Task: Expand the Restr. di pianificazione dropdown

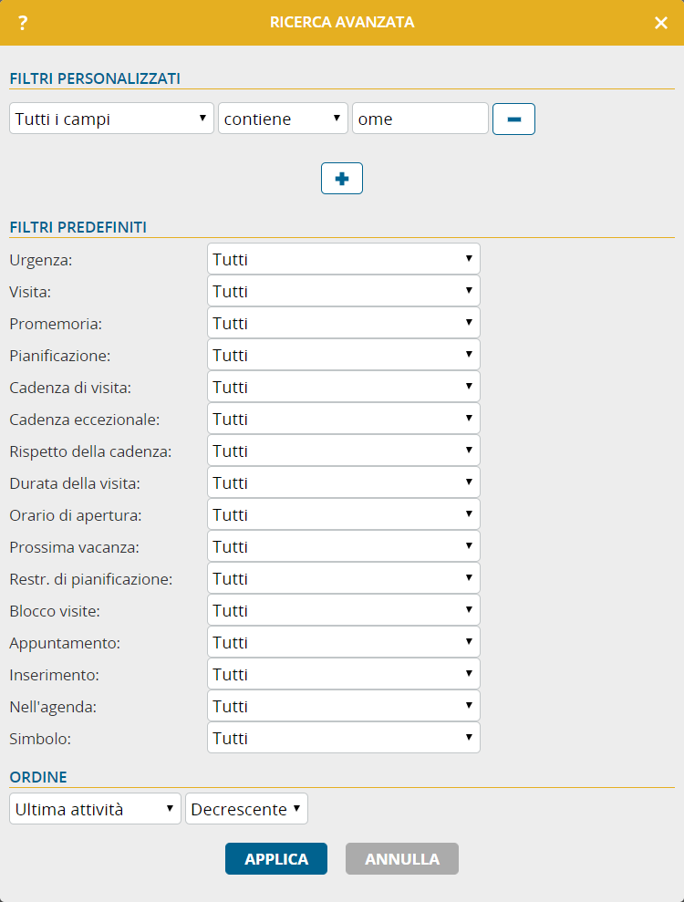Action: [x=344, y=578]
